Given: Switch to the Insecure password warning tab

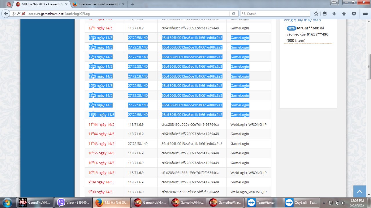Looking at the screenshot, I should [99, 4].
